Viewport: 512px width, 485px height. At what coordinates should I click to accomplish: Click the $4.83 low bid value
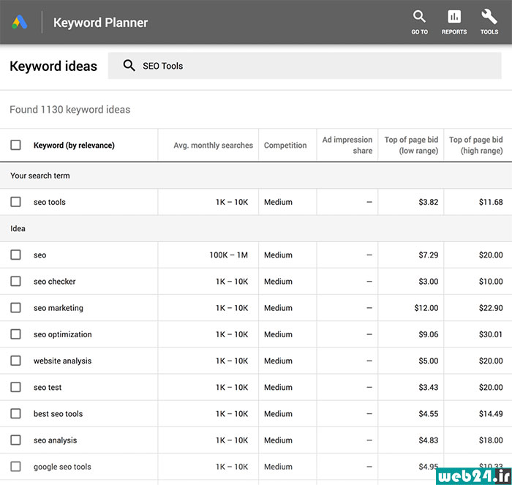429,440
